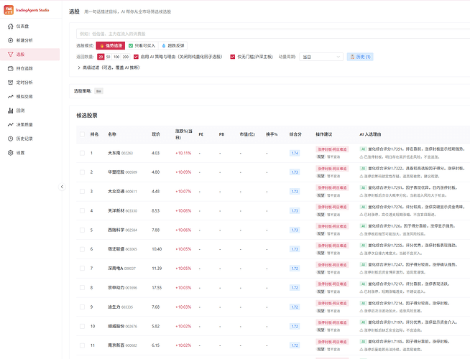Open the 决策质量 line chart icon
This screenshot has height=359, width=470.
[11, 124]
